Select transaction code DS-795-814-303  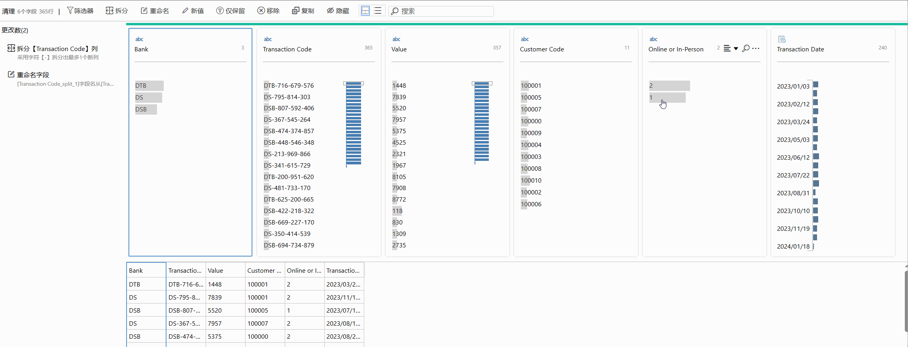[x=287, y=97]
